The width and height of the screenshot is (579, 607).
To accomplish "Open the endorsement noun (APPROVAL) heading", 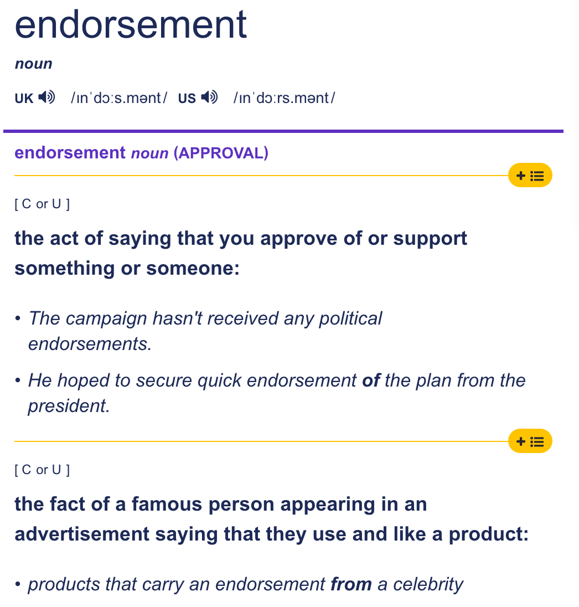I will (x=141, y=153).
